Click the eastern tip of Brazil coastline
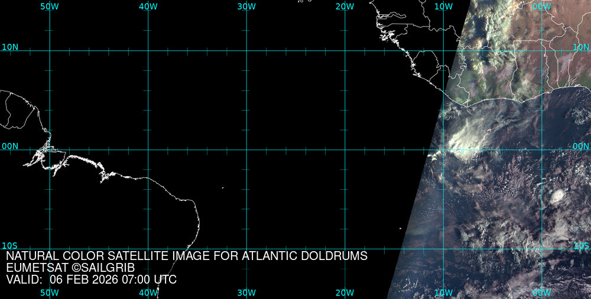The image size is (591, 299). 199,222
